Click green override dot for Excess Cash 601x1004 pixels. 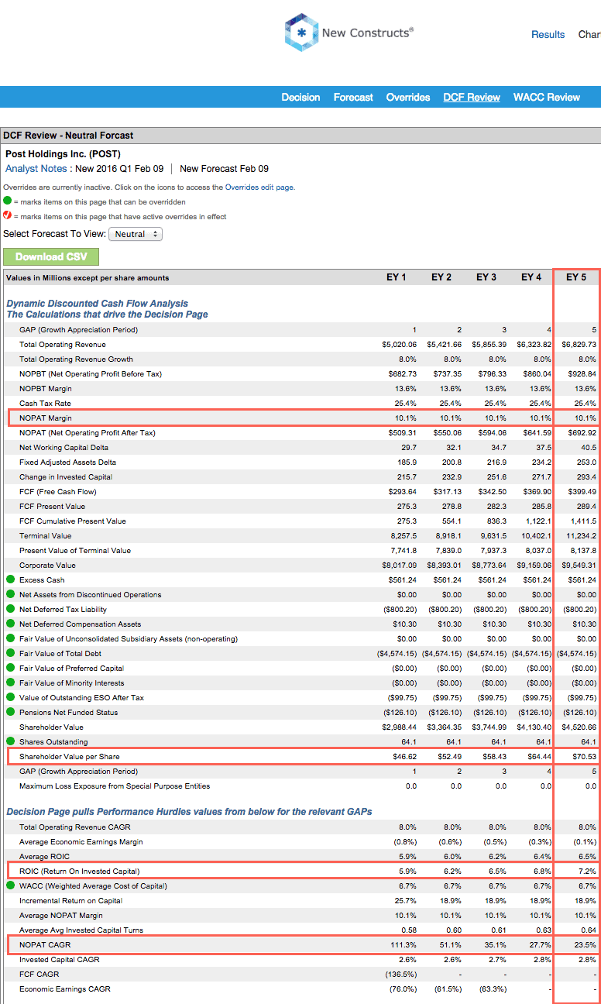click(10, 579)
